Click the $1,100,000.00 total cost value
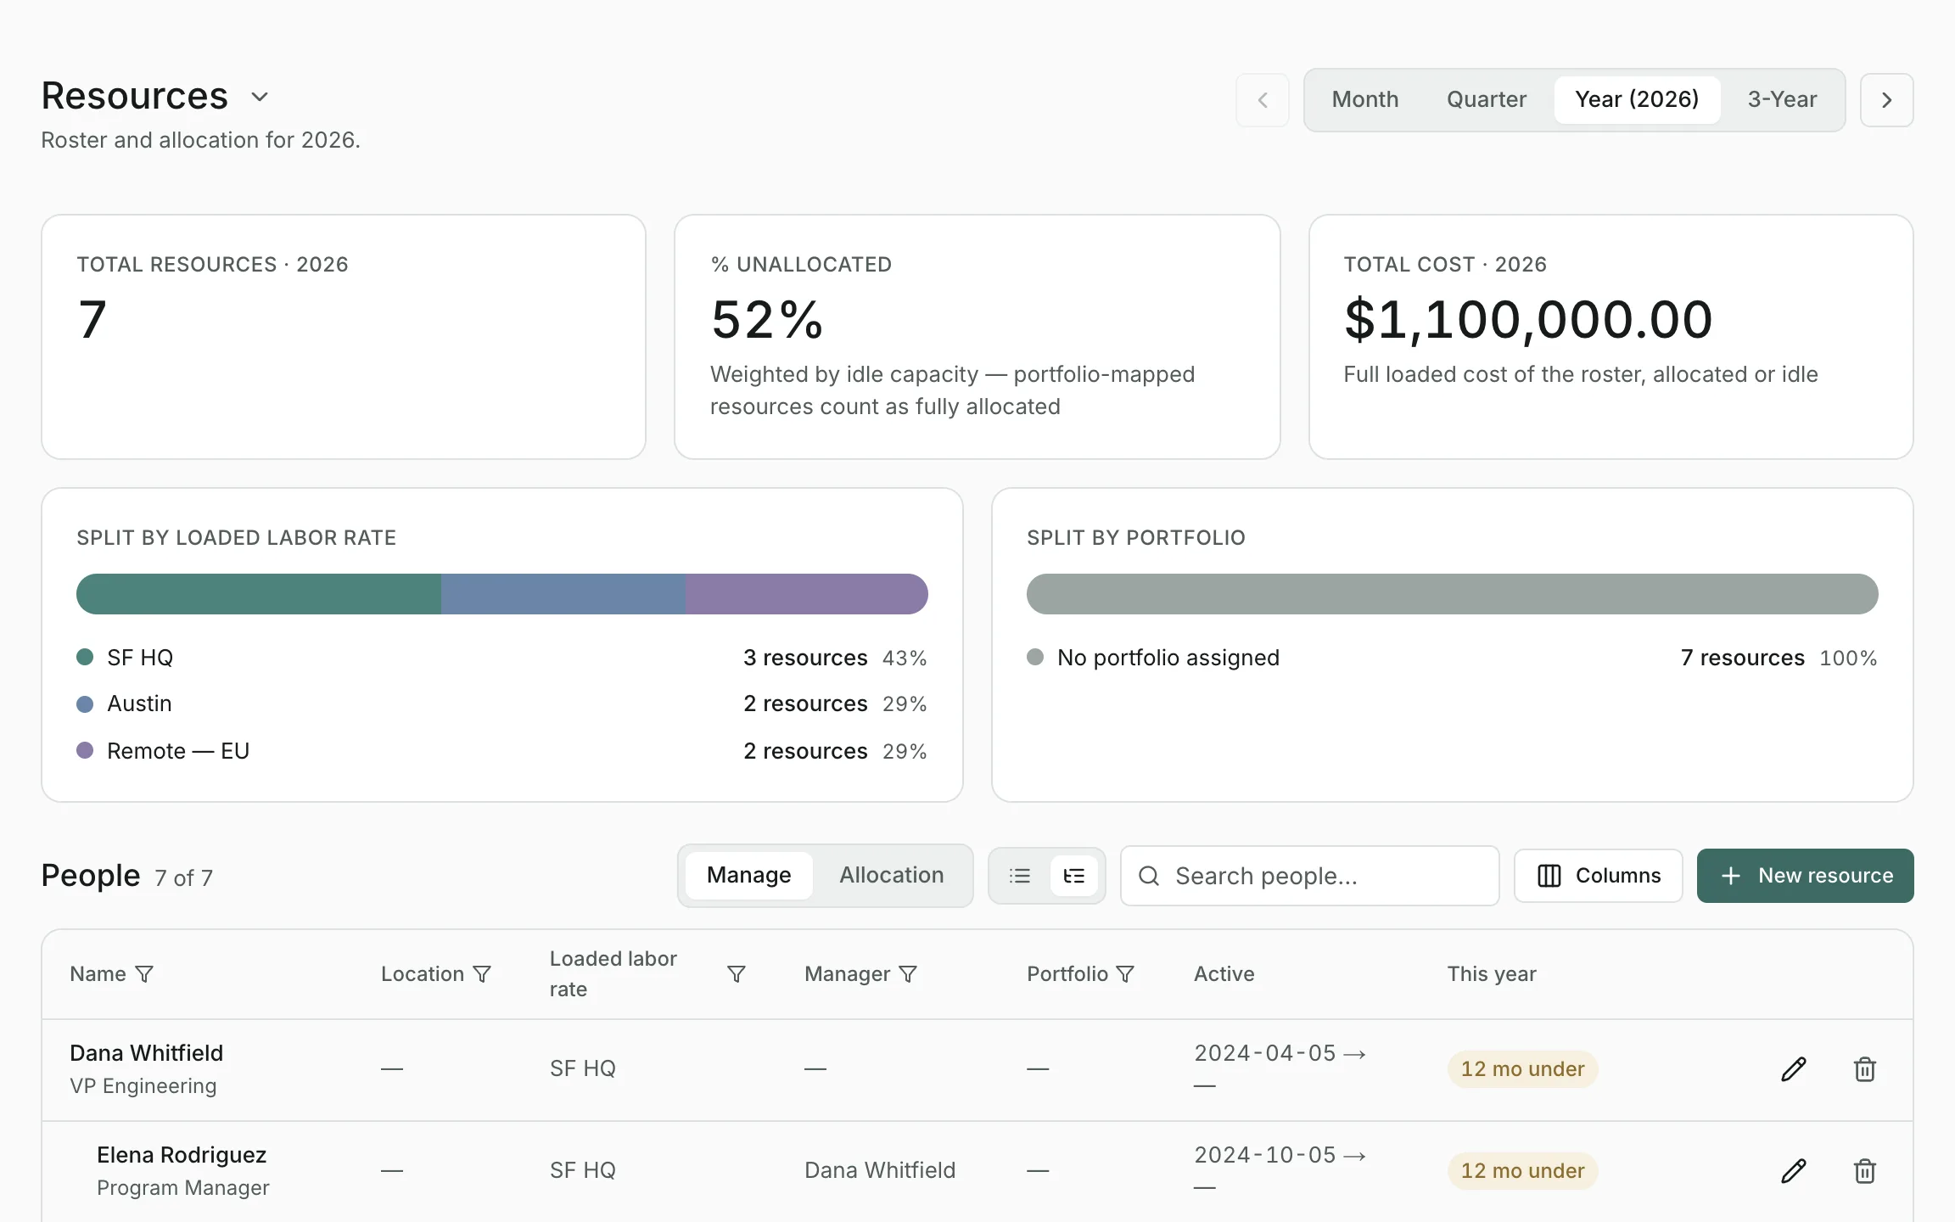Viewport: 1955px width, 1222px height. [x=1528, y=320]
